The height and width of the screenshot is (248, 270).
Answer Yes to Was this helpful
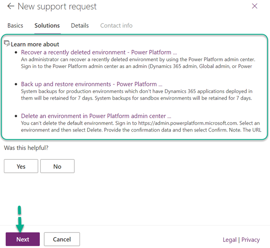click(x=21, y=166)
